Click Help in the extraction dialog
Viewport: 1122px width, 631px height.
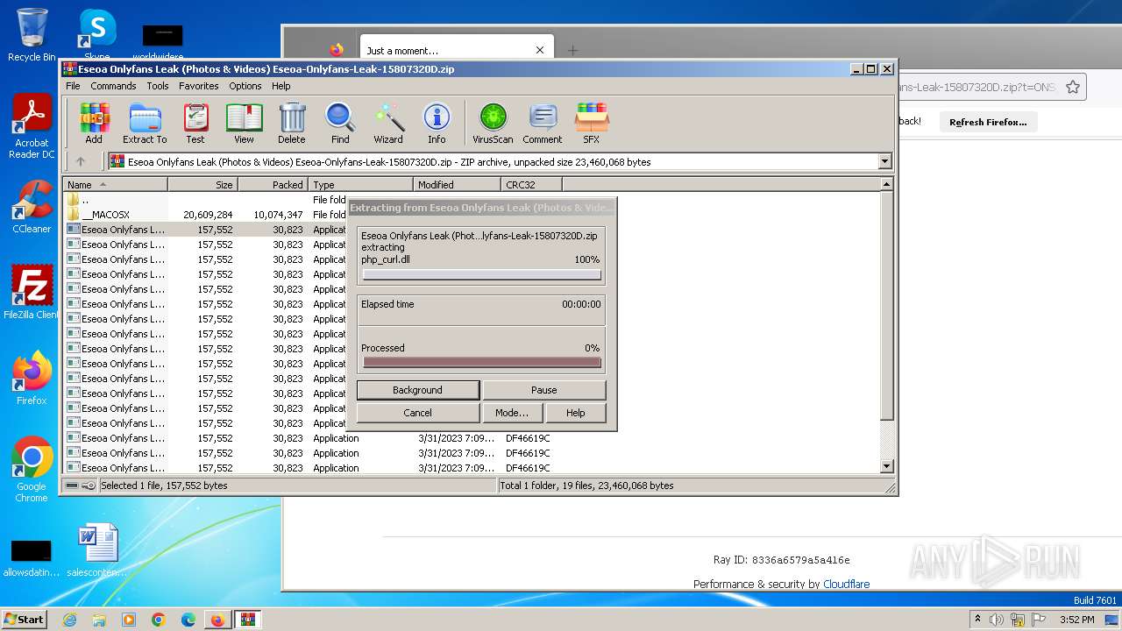click(x=575, y=413)
